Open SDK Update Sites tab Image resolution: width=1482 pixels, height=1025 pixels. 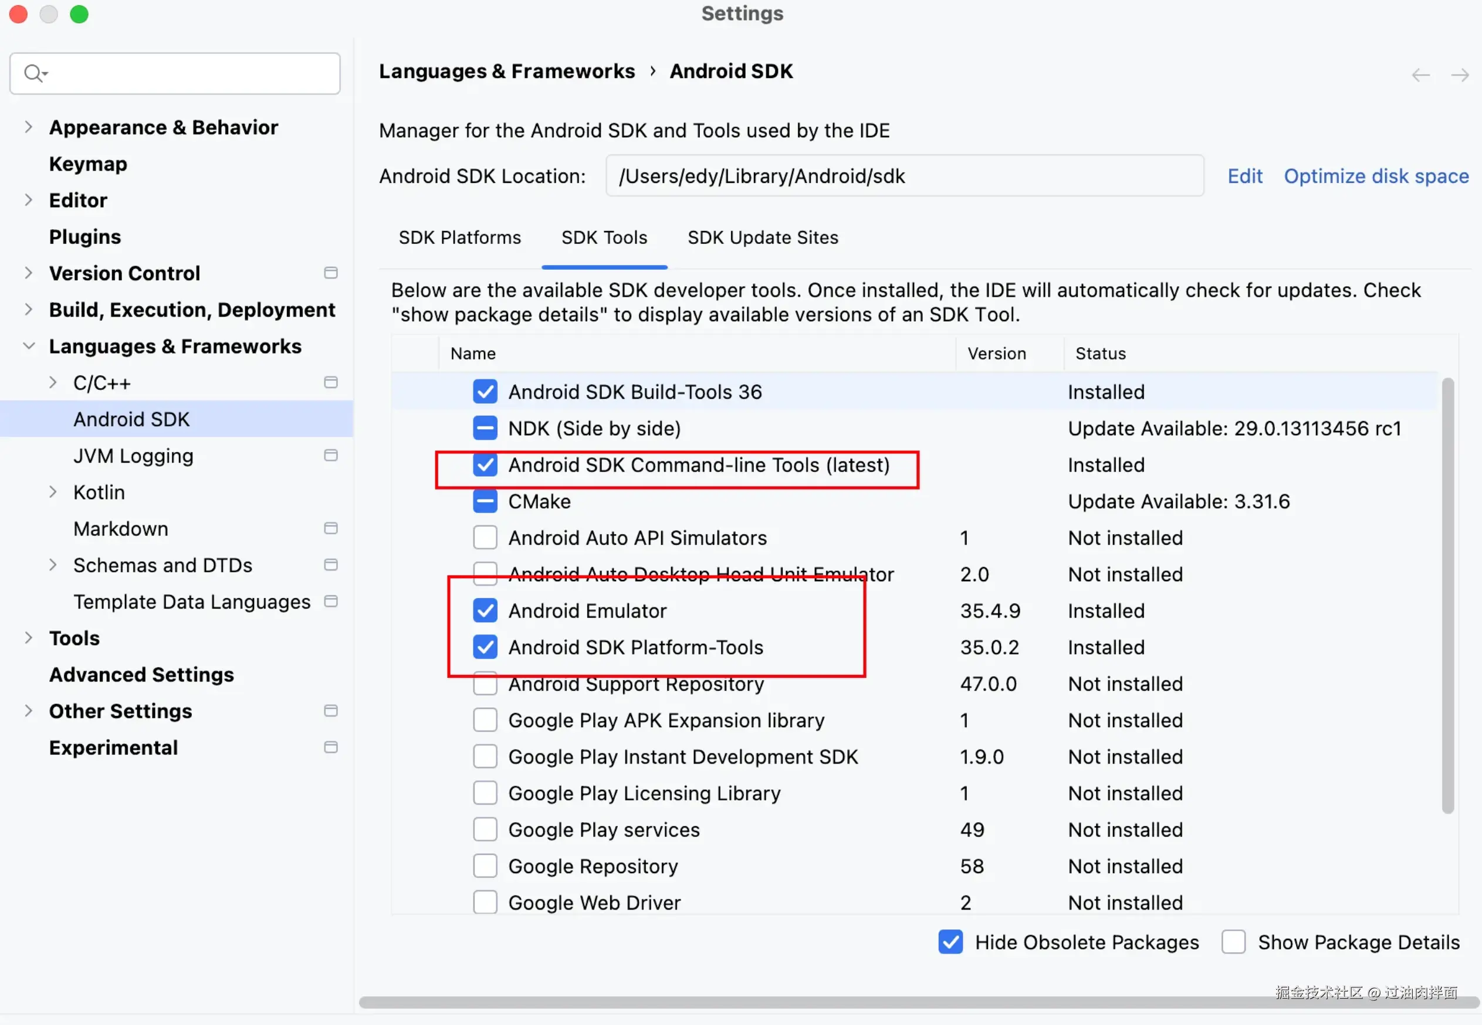point(763,237)
